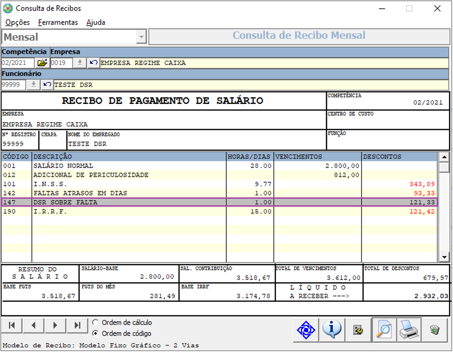Image resolution: width=453 pixels, height=352 pixels.
Task: Click Base IRRF value 3.174,78
Action: click(x=253, y=296)
